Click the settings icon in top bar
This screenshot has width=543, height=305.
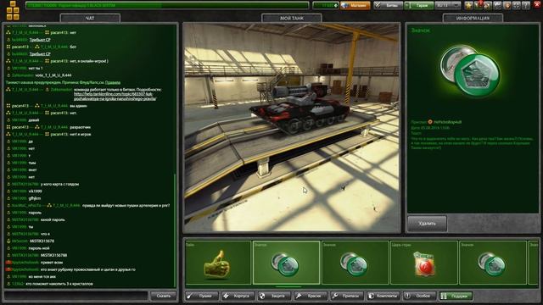tap(497, 6)
